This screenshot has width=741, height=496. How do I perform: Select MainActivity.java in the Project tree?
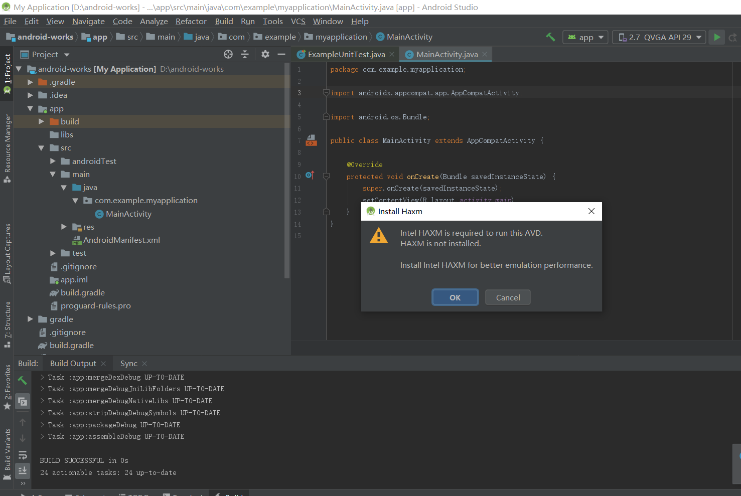pyautogui.click(x=128, y=214)
